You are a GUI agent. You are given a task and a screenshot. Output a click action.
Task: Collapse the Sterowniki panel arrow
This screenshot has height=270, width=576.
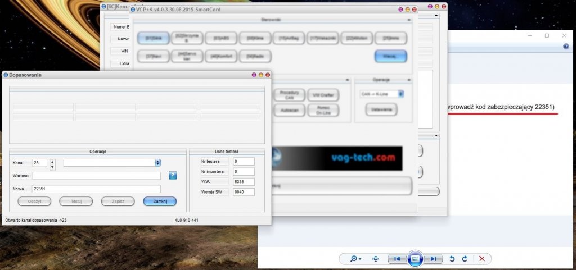pos(409,20)
